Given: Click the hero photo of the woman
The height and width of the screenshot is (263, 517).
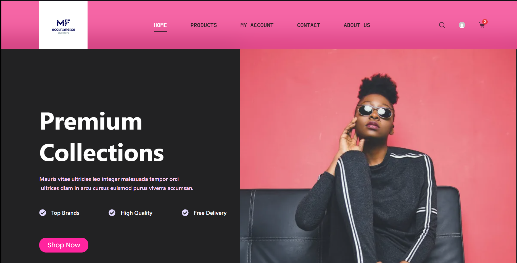Looking at the screenshot, I should click(x=378, y=156).
